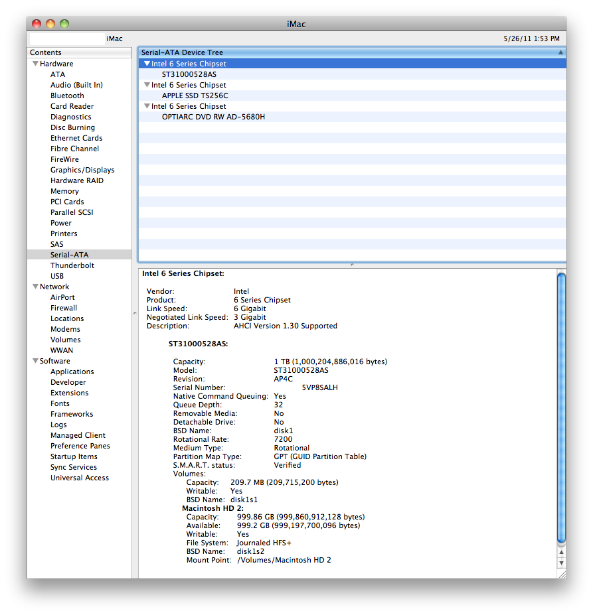View Memory information
The image size is (593, 615).
[x=65, y=190]
